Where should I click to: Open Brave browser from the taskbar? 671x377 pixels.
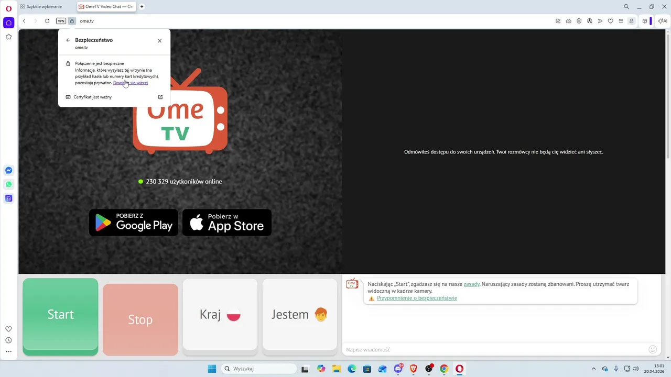(x=413, y=369)
